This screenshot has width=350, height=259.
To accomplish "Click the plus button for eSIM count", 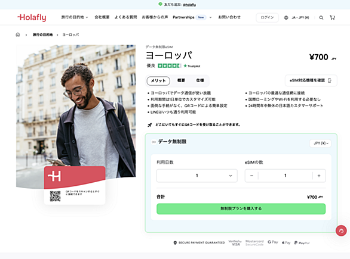I will coord(319,176).
